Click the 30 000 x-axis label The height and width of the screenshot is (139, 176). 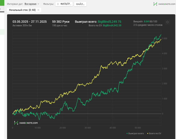coord(87,128)
